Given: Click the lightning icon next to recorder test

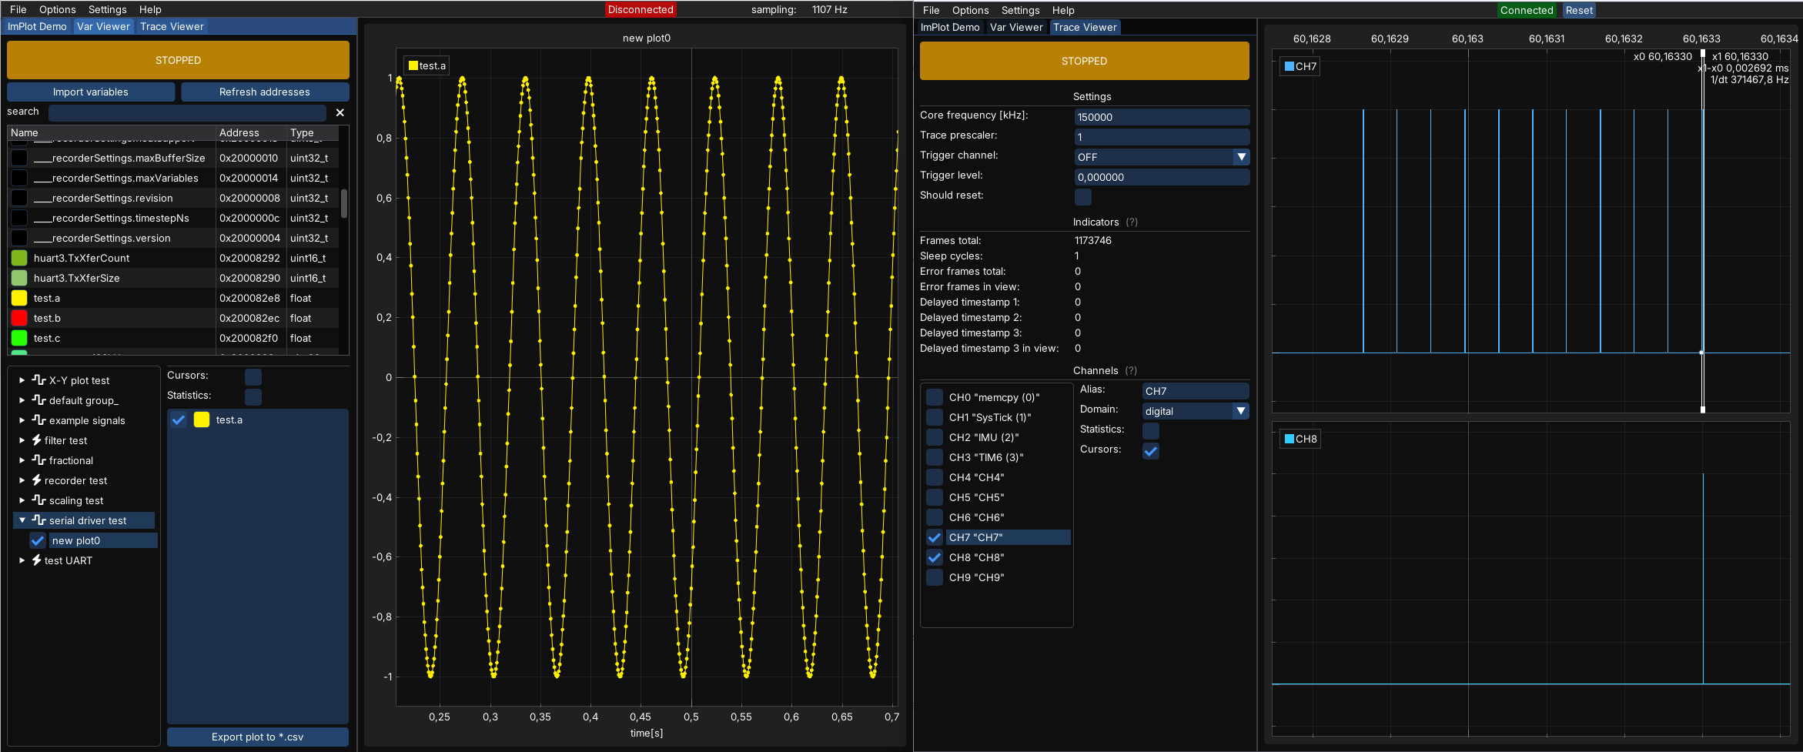Looking at the screenshot, I should tap(36, 480).
